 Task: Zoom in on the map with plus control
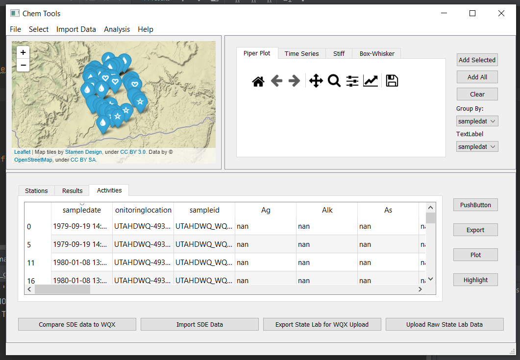pos(23,52)
